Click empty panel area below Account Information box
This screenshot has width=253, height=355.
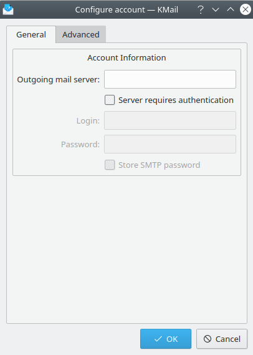click(126, 249)
